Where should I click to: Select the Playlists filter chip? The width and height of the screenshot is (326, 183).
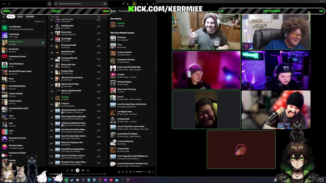point(11,17)
